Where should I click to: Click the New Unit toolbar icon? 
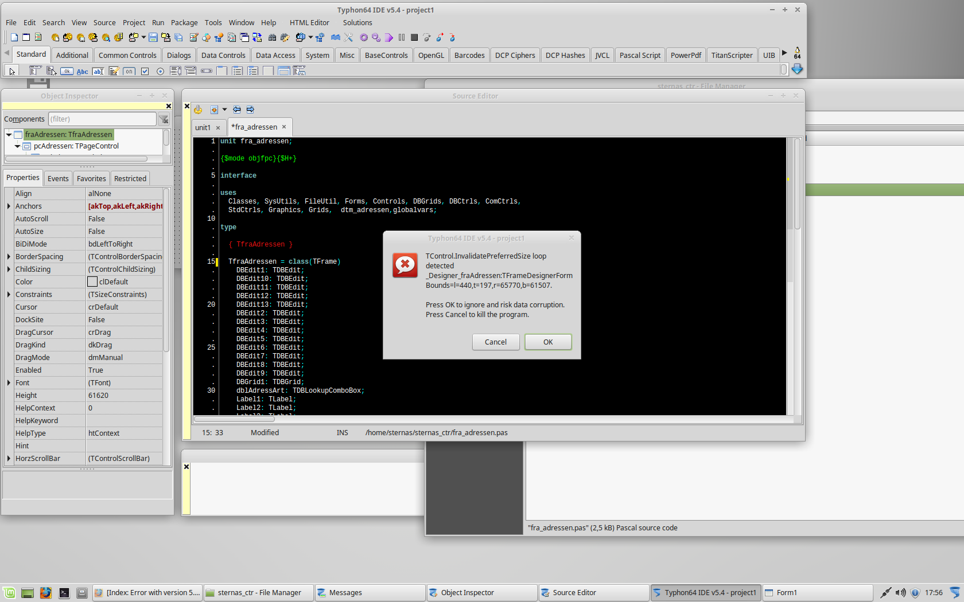coord(14,37)
